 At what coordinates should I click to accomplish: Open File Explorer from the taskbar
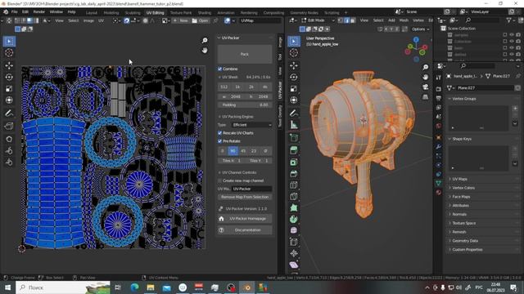click(151, 287)
